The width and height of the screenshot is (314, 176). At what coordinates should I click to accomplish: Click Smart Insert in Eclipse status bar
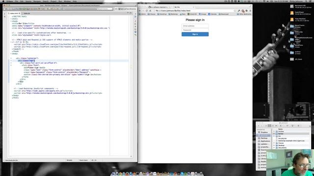click(84, 160)
